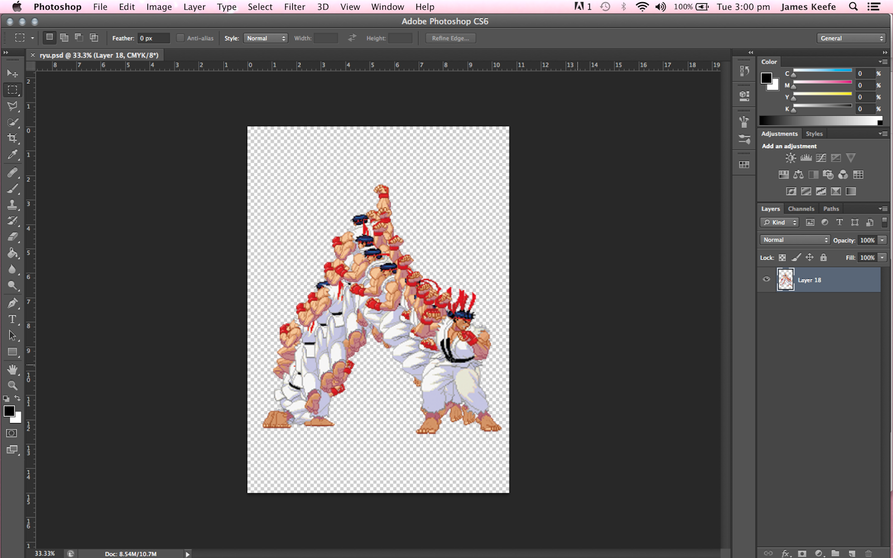Viewport: 893px width, 558px height.
Task: Switch to the Channels tab
Action: tap(801, 209)
